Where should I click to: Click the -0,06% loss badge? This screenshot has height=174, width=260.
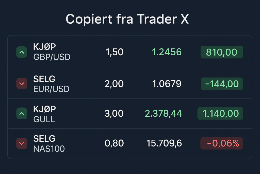coord(222,143)
